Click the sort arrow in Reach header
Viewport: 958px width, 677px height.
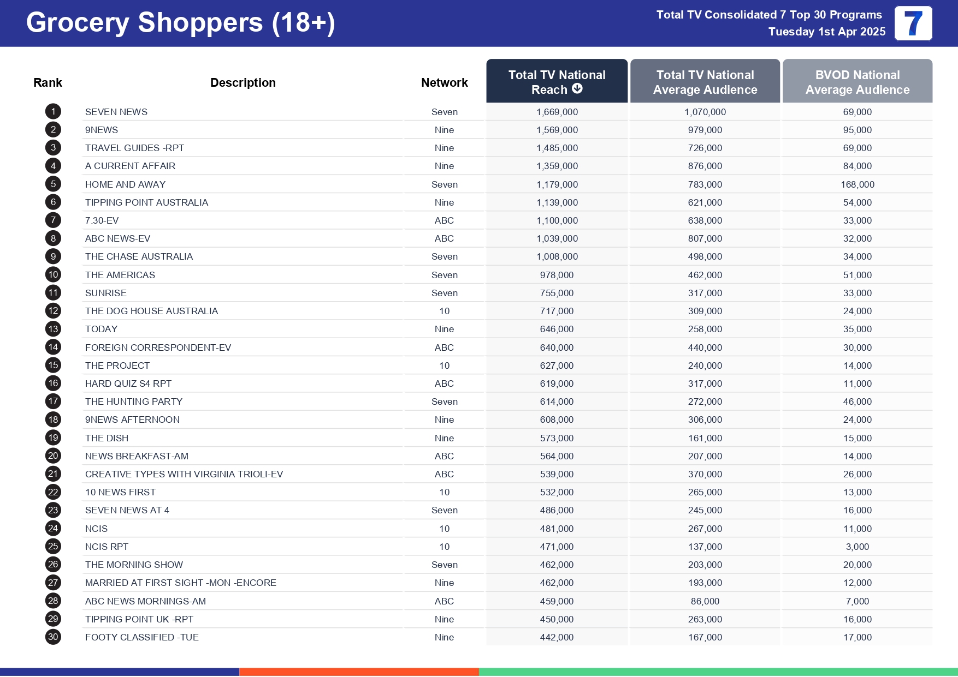(577, 89)
